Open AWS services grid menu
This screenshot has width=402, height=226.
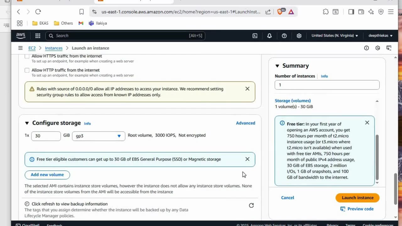[38, 36]
